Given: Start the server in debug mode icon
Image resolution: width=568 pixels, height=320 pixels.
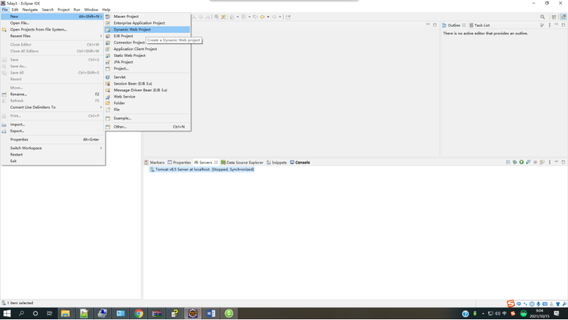Looking at the screenshot, I should 515,162.
